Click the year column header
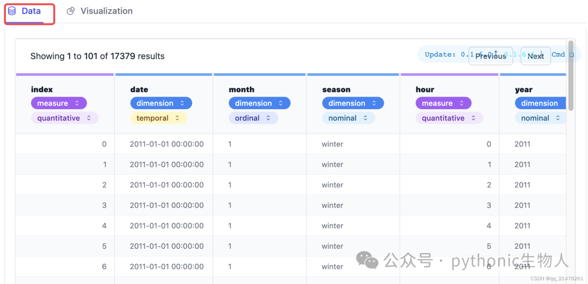The image size is (588, 284). tap(524, 90)
